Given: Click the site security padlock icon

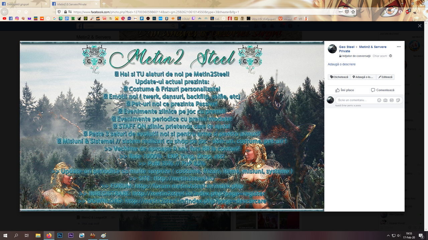Looking at the screenshot, I should point(65,12).
